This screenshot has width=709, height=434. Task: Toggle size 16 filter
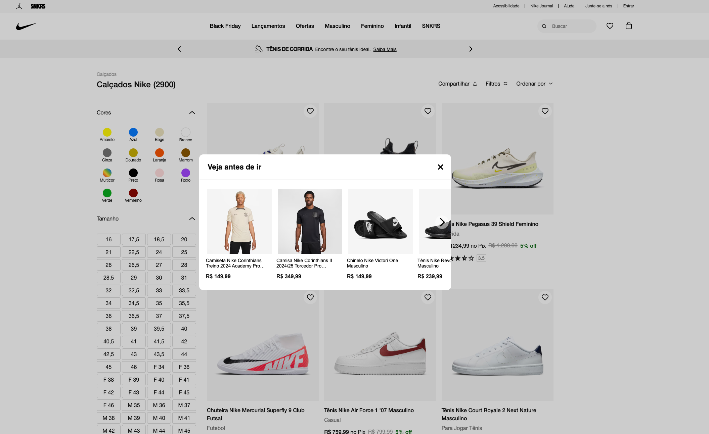coord(108,239)
